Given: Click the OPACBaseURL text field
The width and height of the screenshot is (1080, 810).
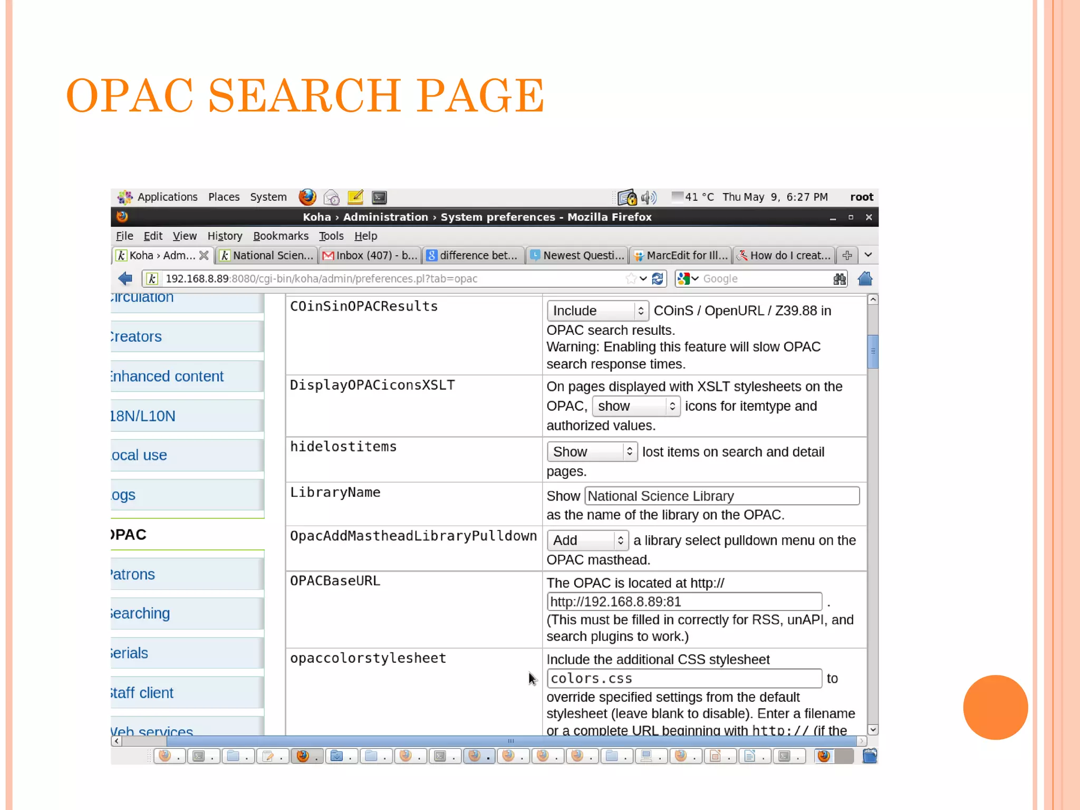Looking at the screenshot, I should tap(684, 601).
